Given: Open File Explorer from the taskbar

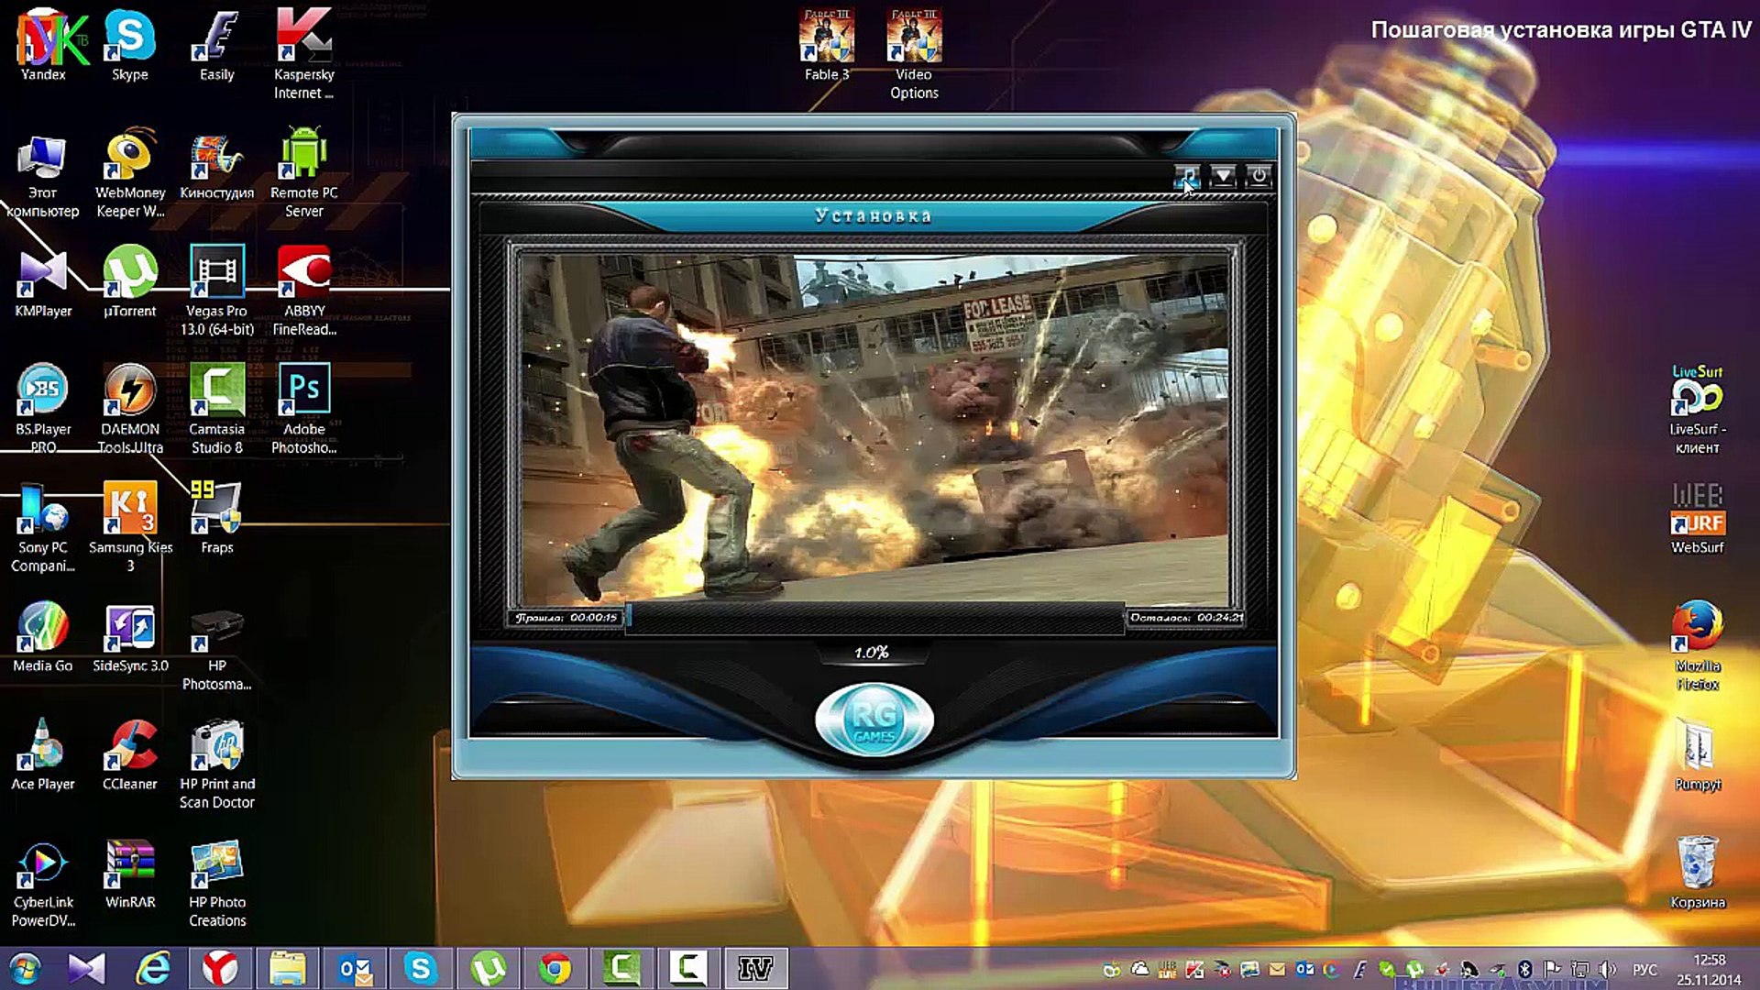Looking at the screenshot, I should coord(287,969).
